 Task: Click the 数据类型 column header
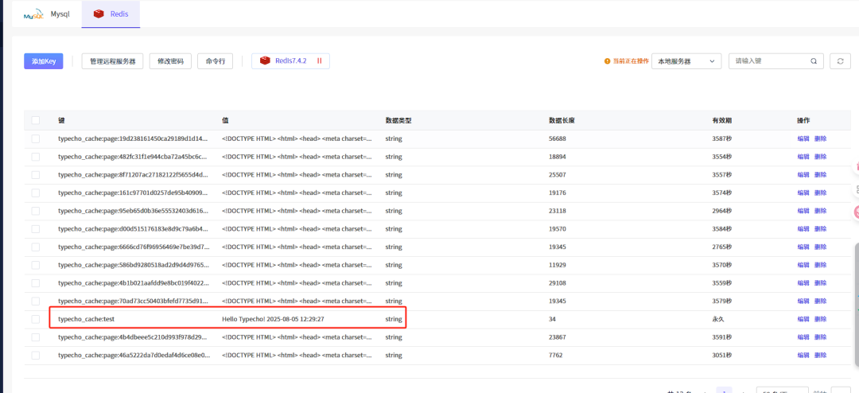pos(398,120)
